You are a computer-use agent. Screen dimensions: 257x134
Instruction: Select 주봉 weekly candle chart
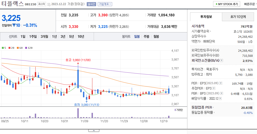pyautogui.click(x=146, y=36)
